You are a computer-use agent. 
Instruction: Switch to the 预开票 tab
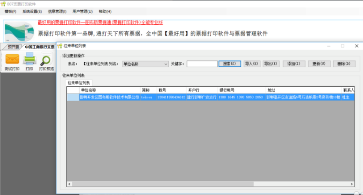pos(13,47)
